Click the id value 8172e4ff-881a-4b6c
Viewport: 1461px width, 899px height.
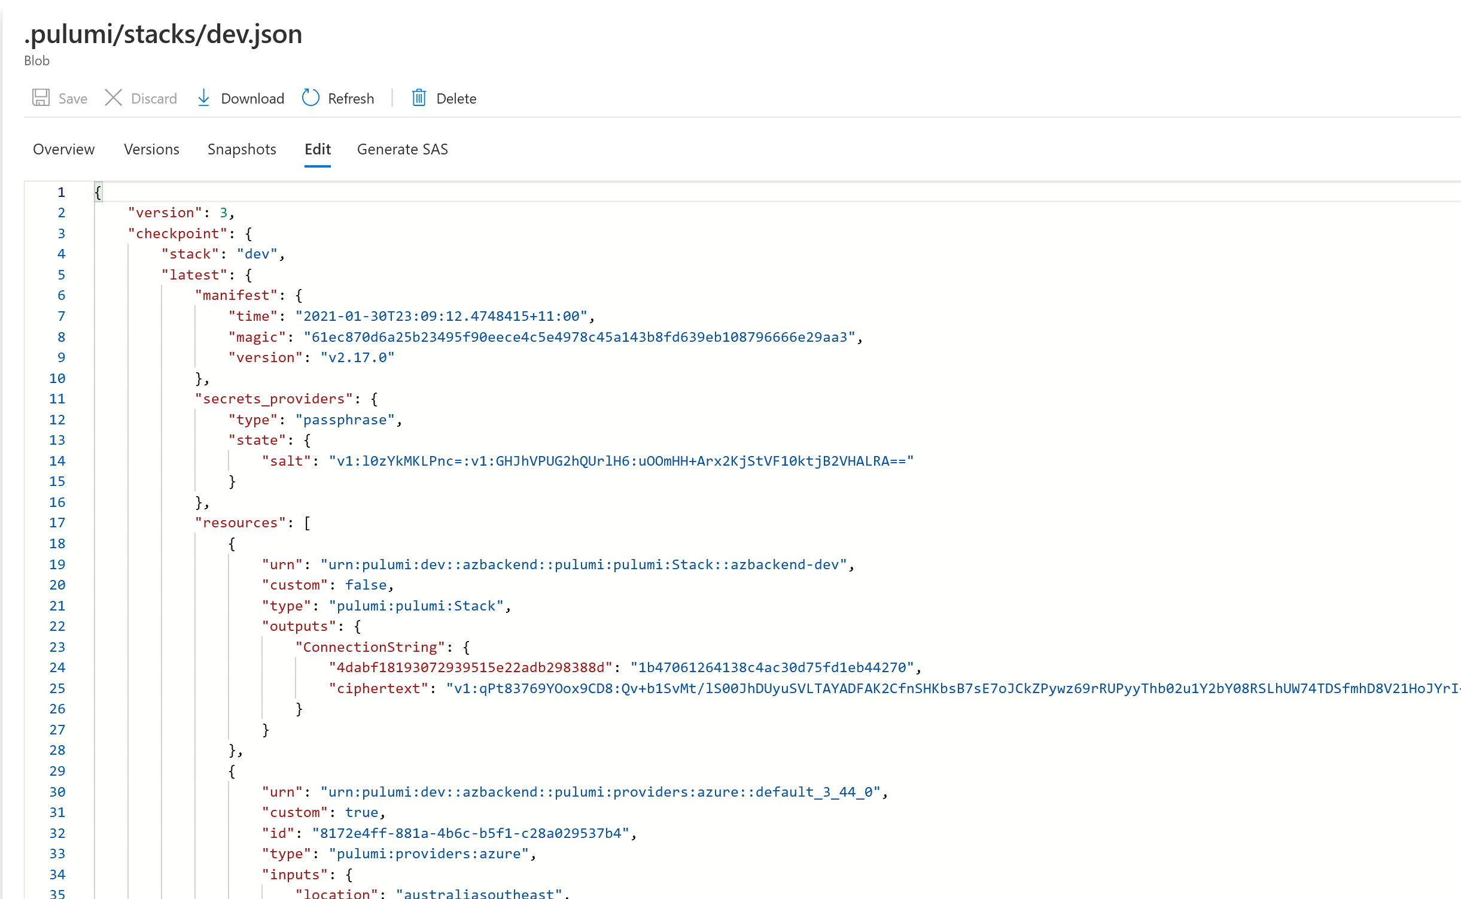tap(471, 833)
